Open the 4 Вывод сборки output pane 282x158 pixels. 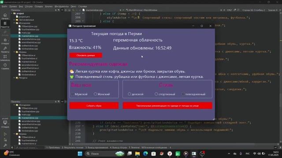click(x=119, y=147)
